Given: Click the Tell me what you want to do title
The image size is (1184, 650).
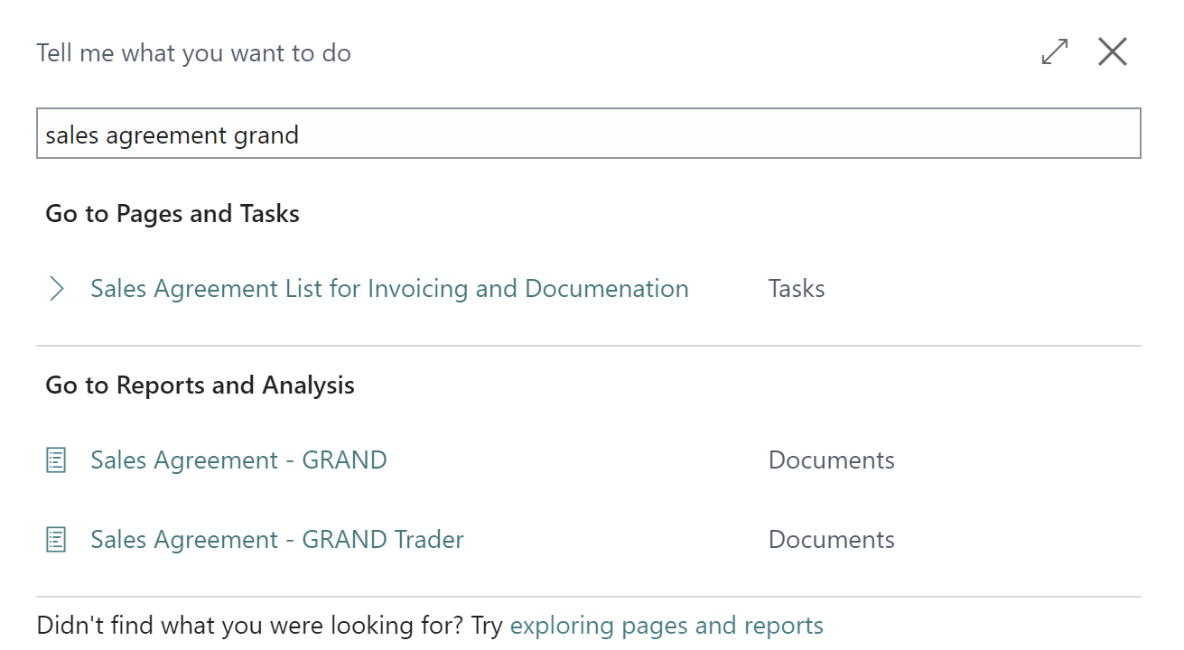Looking at the screenshot, I should pyautogui.click(x=193, y=53).
